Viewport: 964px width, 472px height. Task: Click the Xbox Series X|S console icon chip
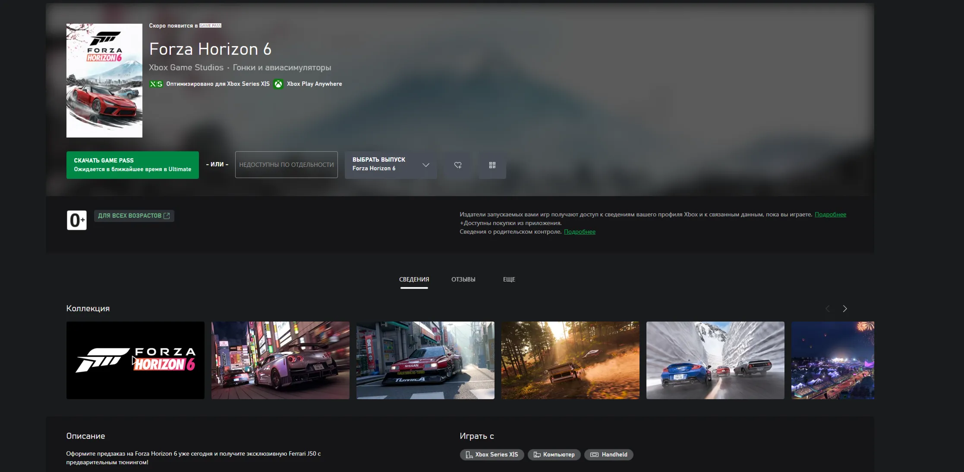pos(492,455)
